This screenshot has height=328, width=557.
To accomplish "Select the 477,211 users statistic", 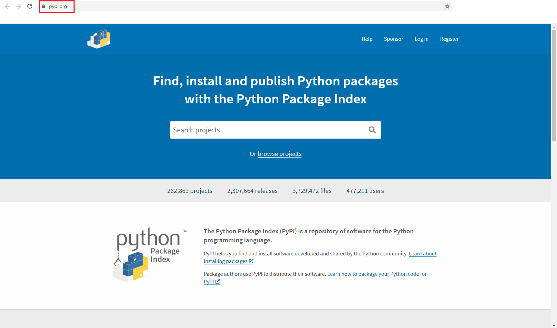I will point(365,191).
